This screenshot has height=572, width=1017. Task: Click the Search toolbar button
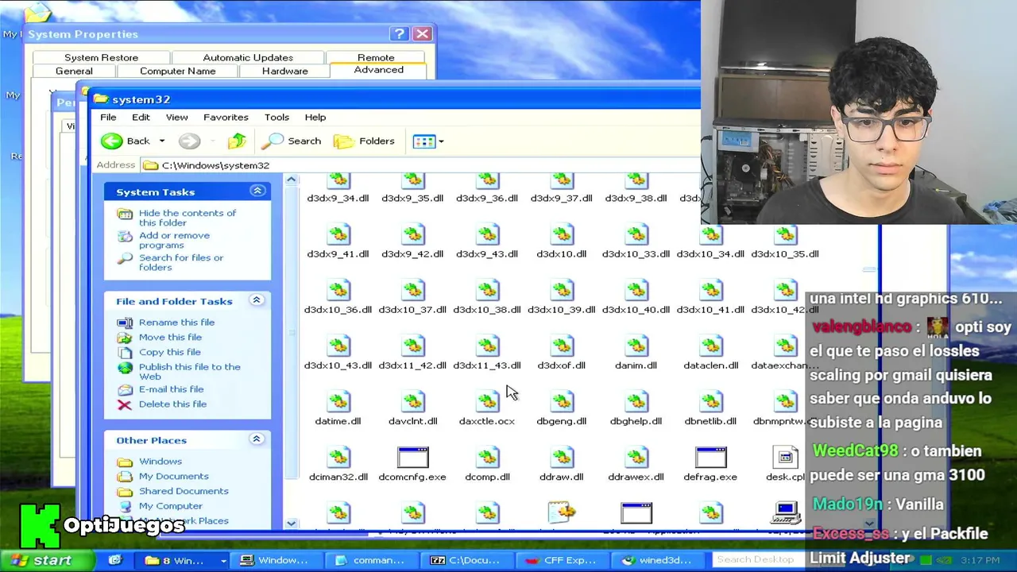291,141
